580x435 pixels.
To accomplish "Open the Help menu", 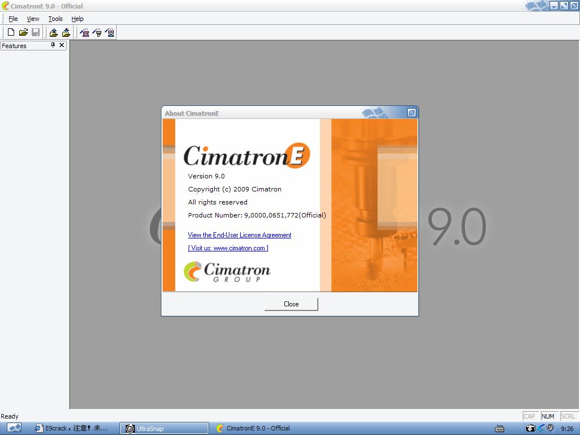I will coord(77,19).
